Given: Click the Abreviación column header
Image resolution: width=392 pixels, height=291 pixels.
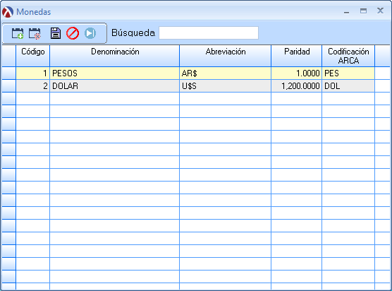Looking at the screenshot, I should point(225,56).
